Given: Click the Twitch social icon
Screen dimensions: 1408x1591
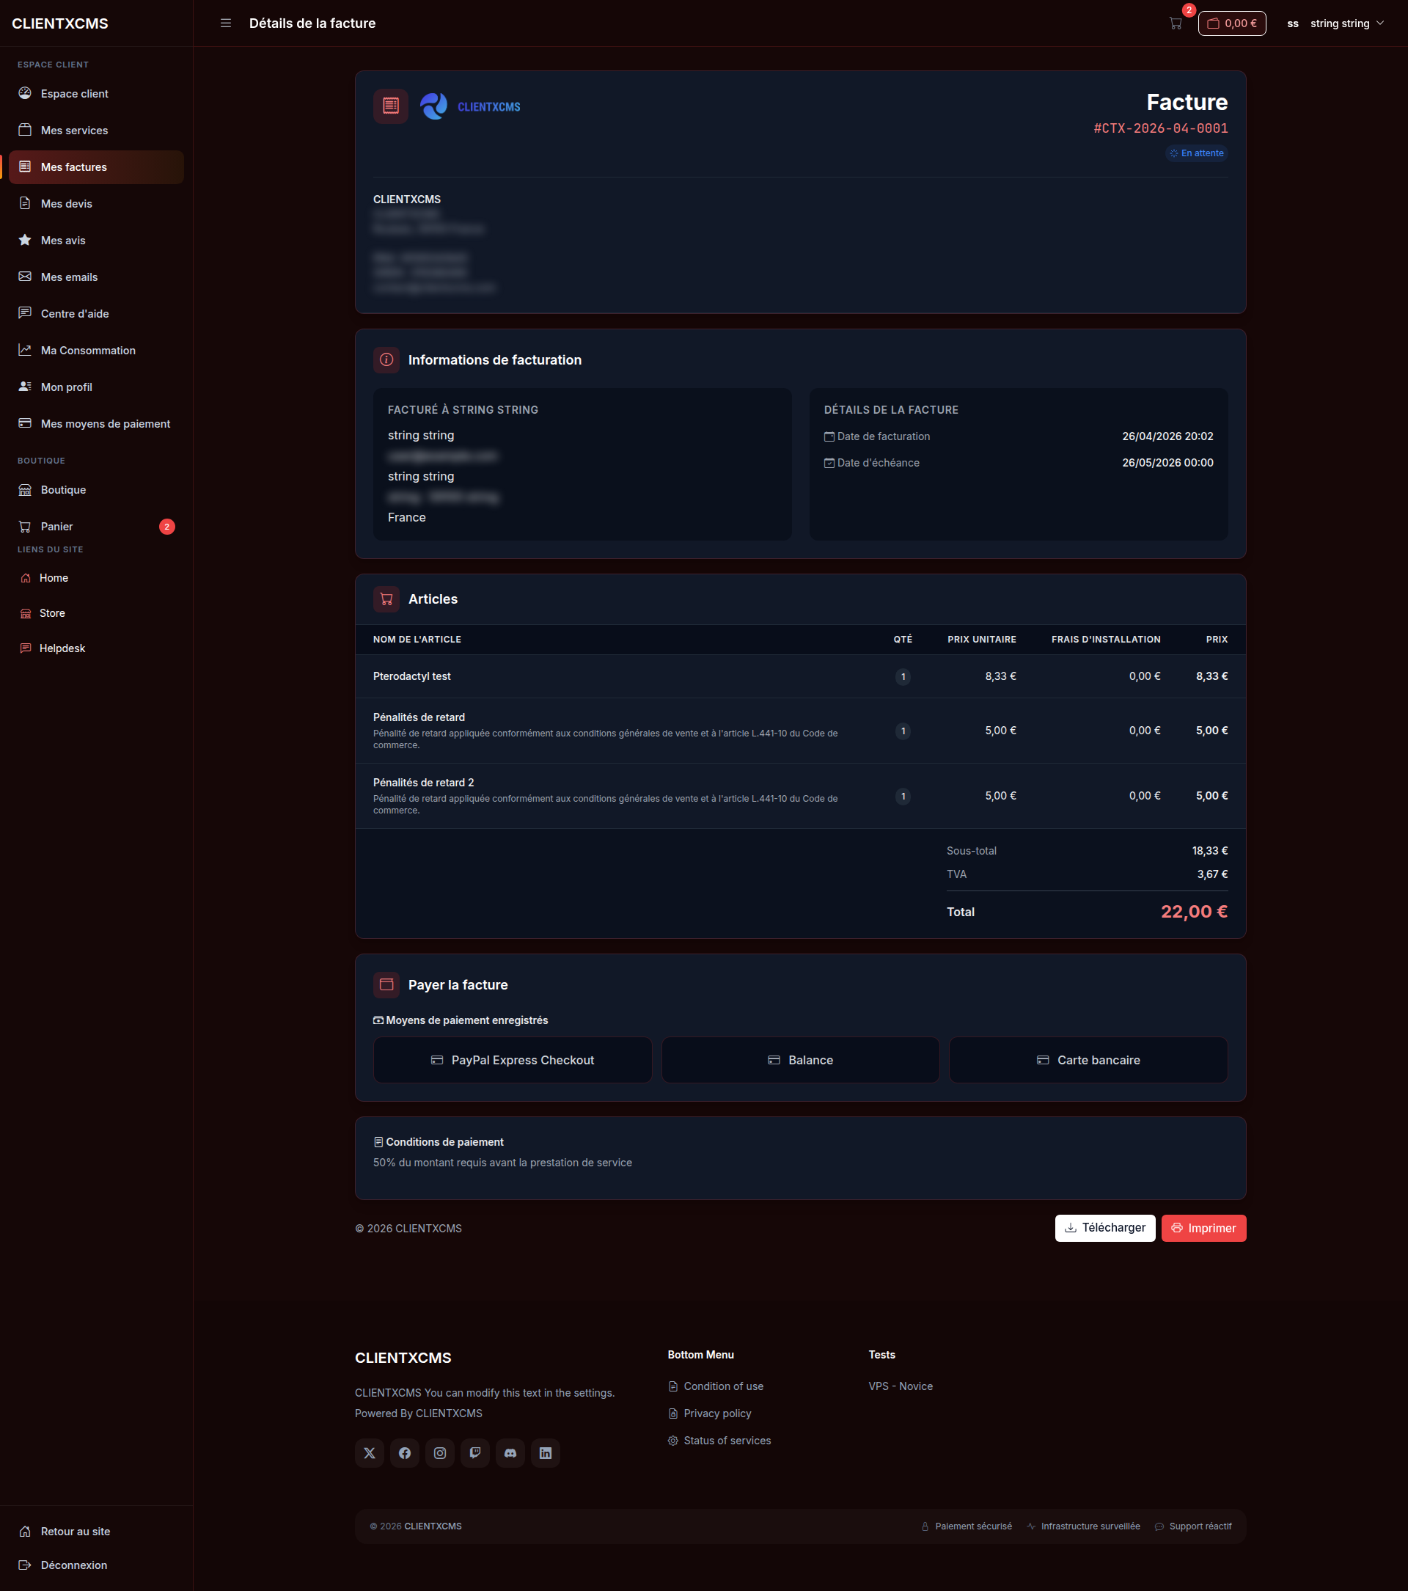Looking at the screenshot, I should 474,1452.
